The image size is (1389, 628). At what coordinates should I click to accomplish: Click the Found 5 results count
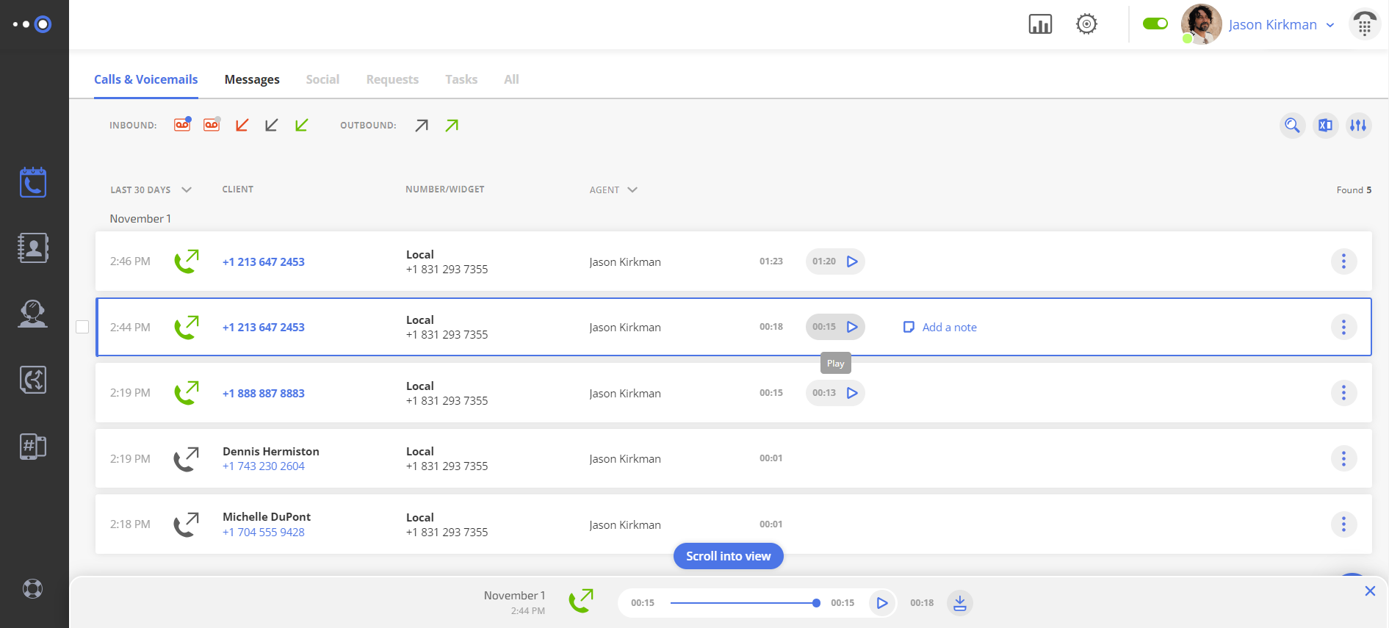coord(1354,190)
